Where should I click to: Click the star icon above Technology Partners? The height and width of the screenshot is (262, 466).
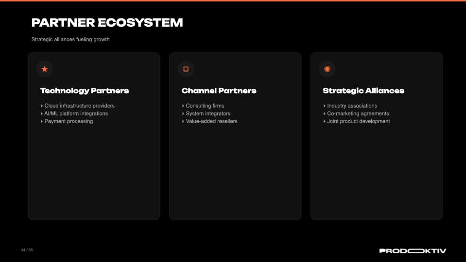click(x=45, y=69)
